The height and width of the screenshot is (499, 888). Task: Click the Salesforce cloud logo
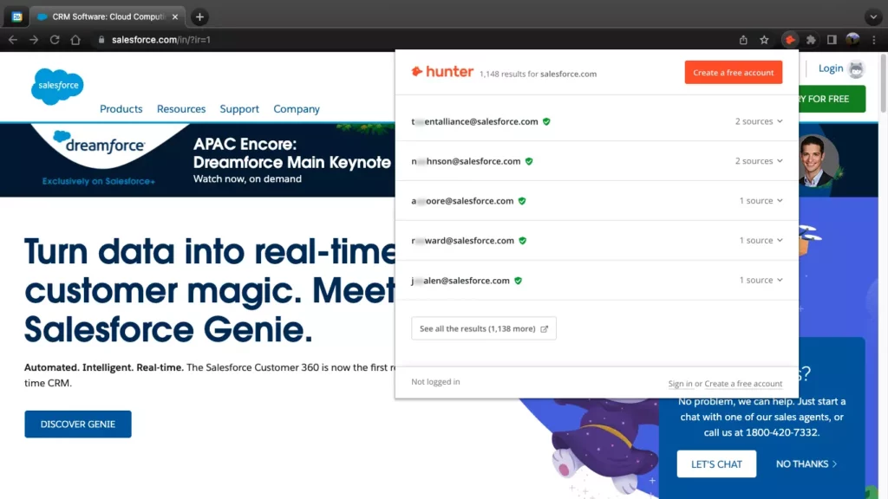[x=56, y=86]
